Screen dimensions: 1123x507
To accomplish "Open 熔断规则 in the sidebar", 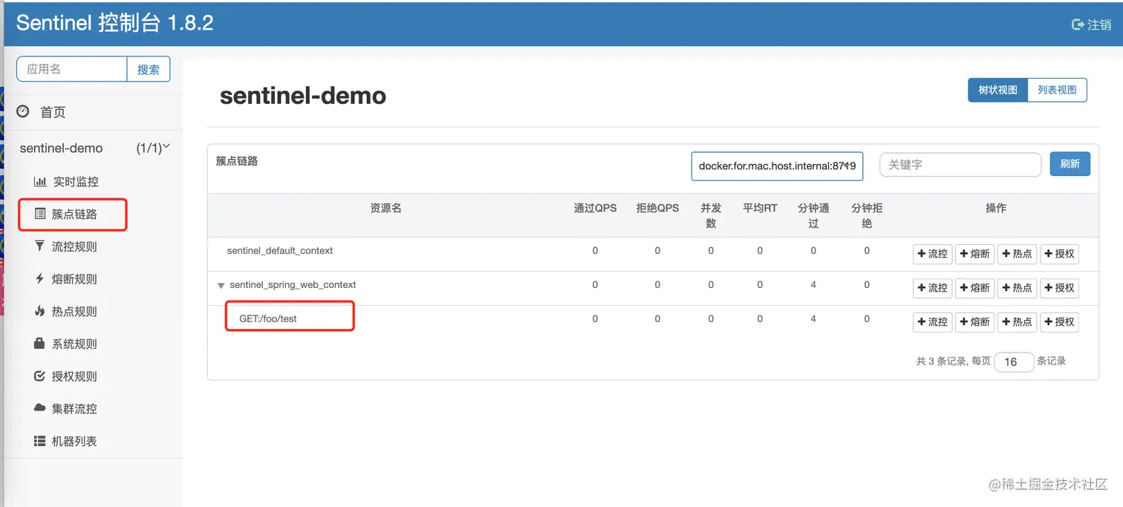I will pyautogui.click(x=74, y=279).
